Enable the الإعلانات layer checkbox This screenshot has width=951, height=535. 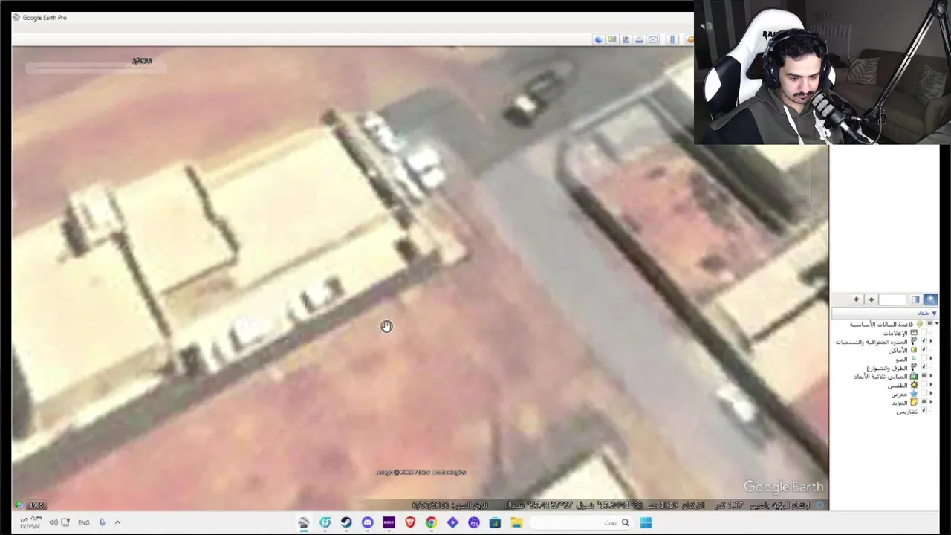tap(924, 333)
